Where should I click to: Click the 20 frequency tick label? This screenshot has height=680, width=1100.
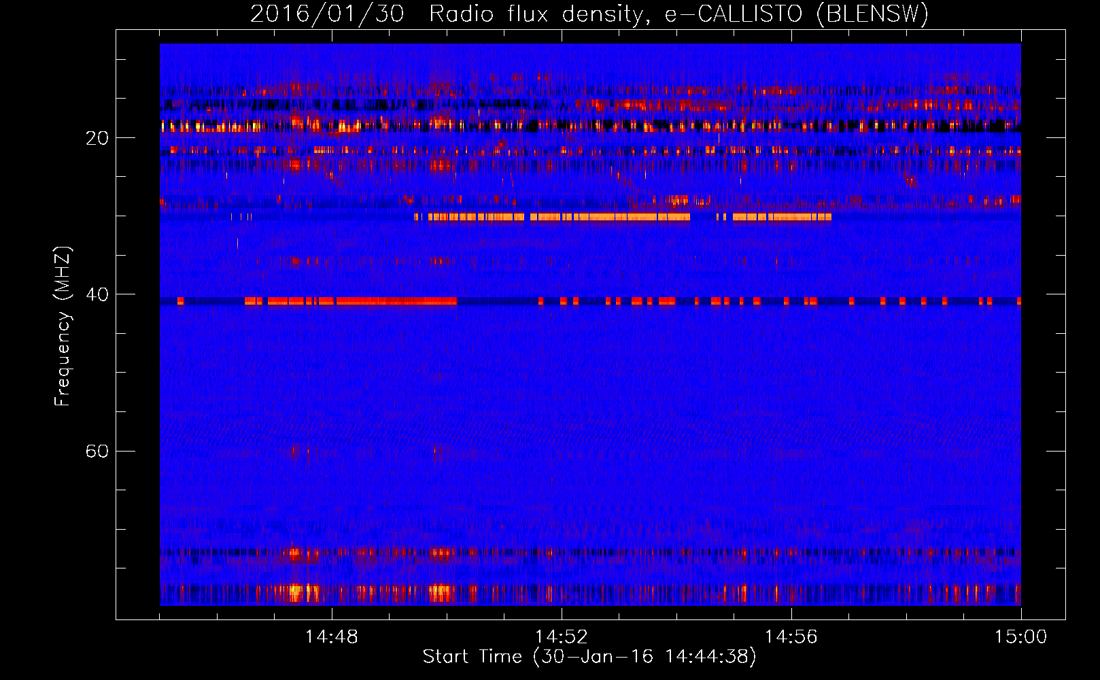tap(97, 138)
